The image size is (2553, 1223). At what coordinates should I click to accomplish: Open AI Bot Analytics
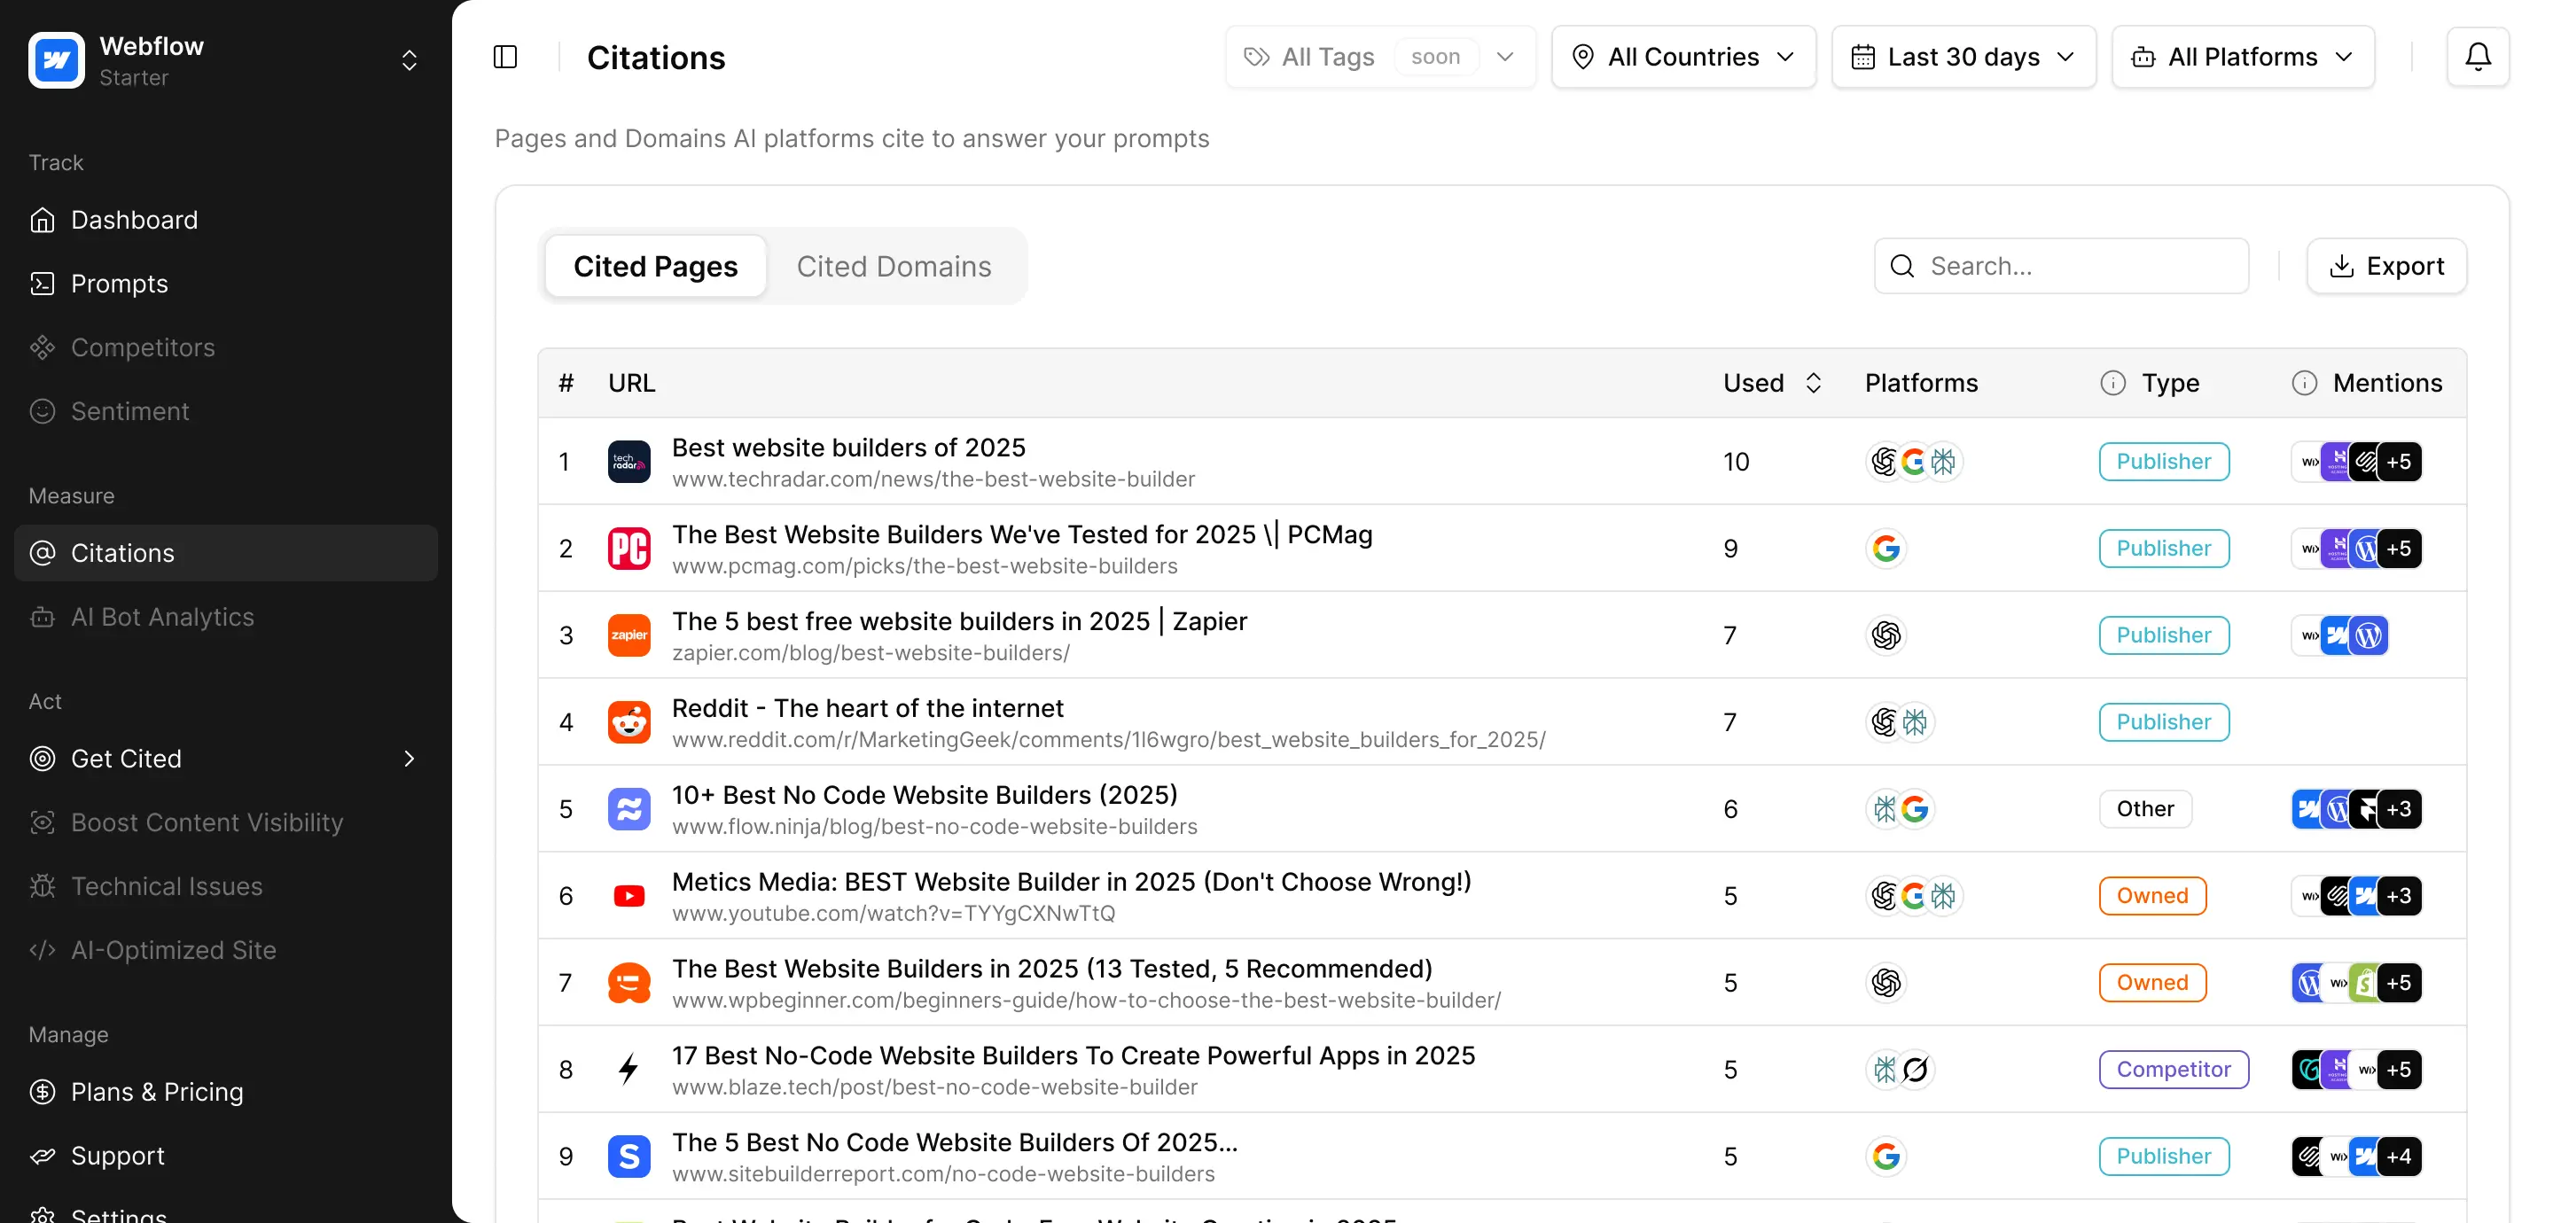pyautogui.click(x=162, y=617)
